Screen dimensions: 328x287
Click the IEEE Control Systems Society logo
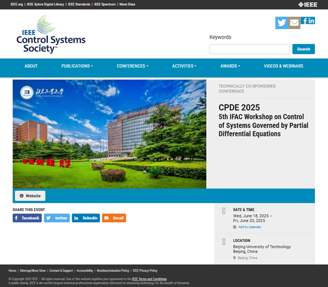pos(51,34)
